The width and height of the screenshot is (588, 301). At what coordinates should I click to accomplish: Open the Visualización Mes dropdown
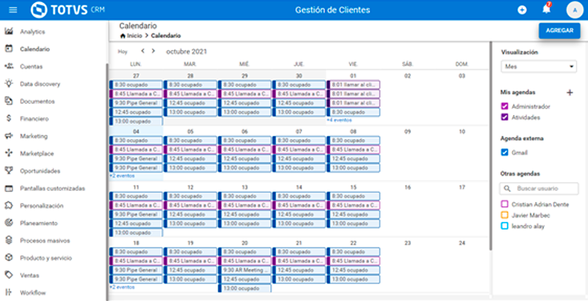pyautogui.click(x=538, y=67)
